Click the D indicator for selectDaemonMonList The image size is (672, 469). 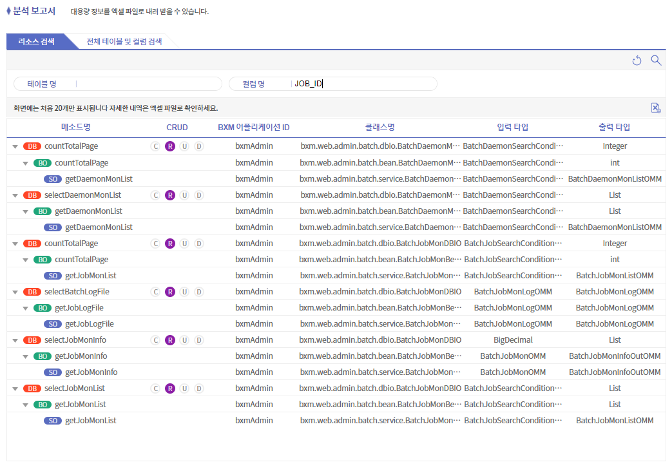pos(199,195)
